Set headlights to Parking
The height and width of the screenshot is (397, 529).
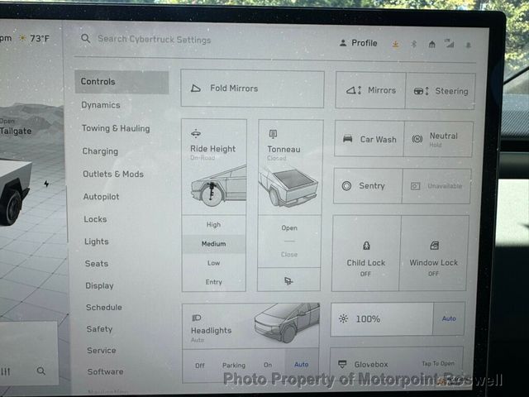[234, 365]
